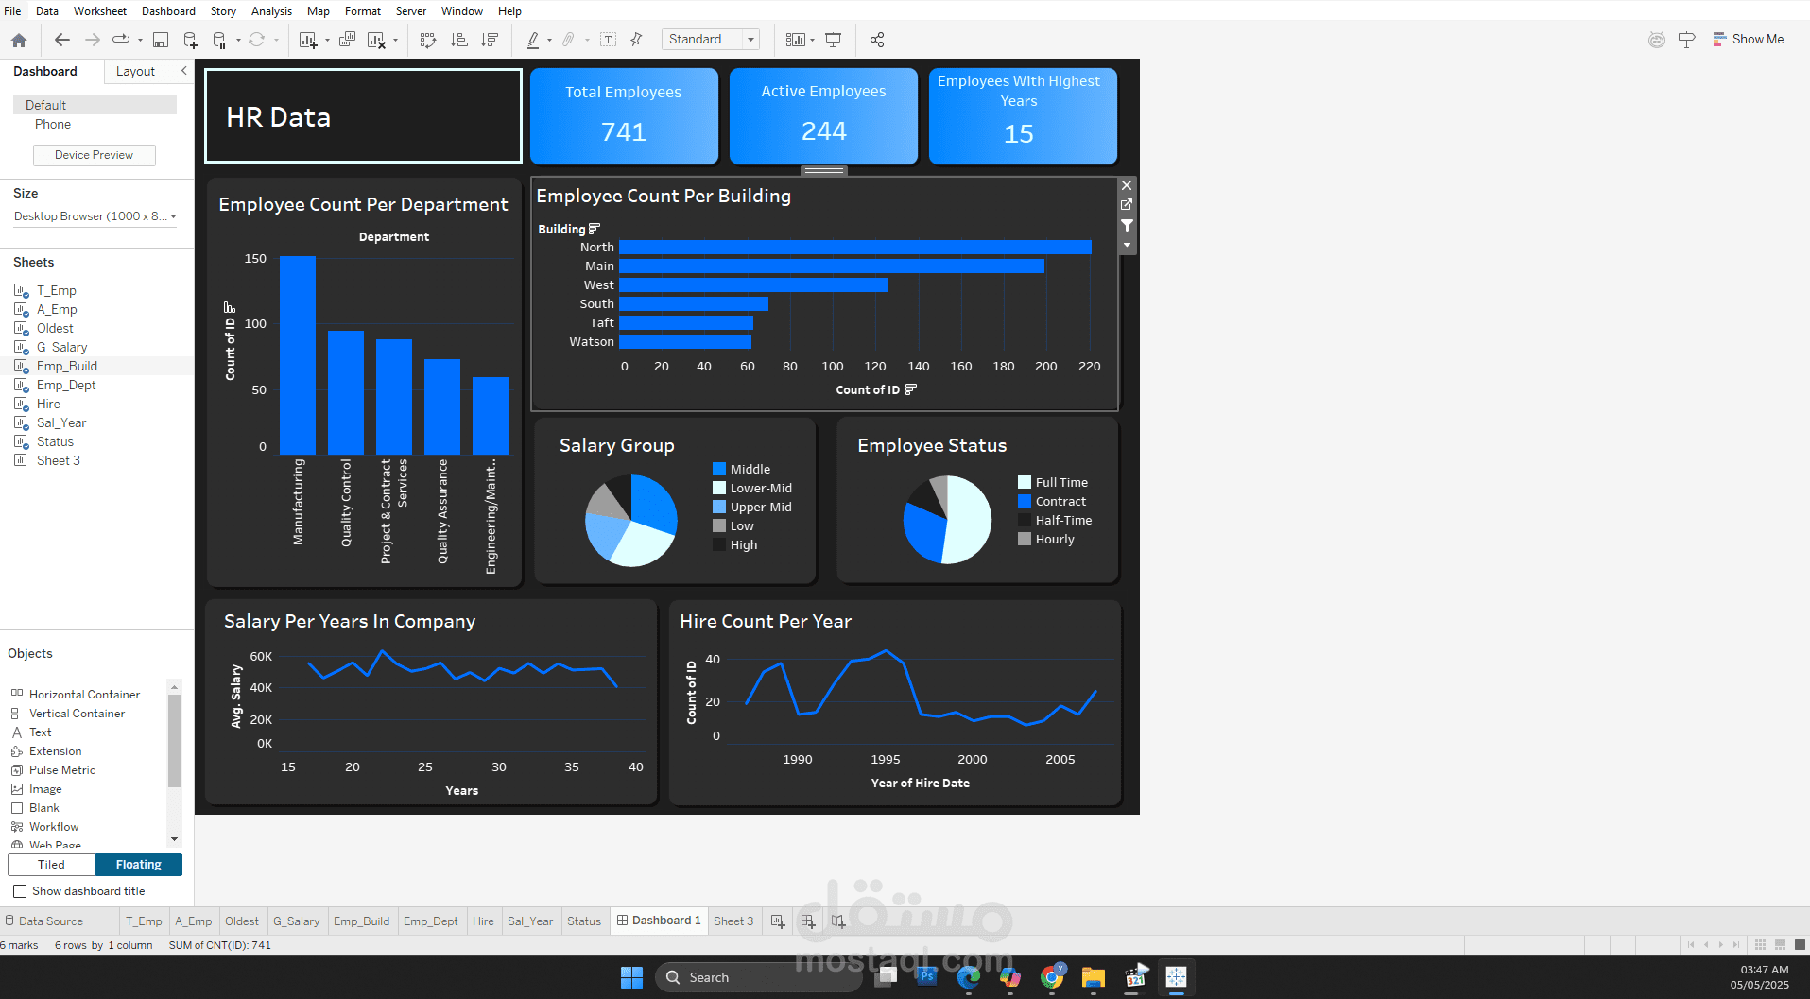Click the filter icon on Building chart
1810x999 pixels.
point(1127,225)
